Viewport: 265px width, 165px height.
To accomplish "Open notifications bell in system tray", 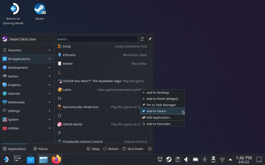I will pos(160,159).
